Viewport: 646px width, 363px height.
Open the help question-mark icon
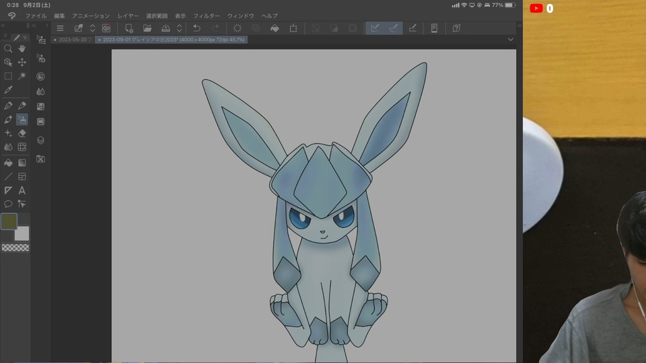click(456, 28)
